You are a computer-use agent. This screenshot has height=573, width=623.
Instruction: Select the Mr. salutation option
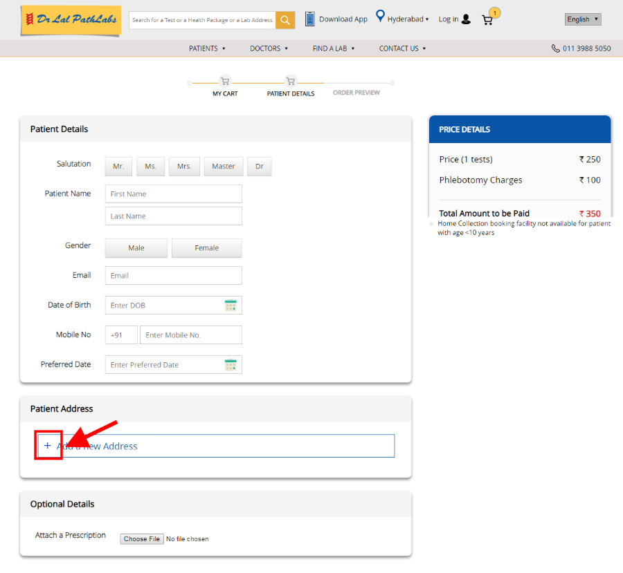pos(118,167)
